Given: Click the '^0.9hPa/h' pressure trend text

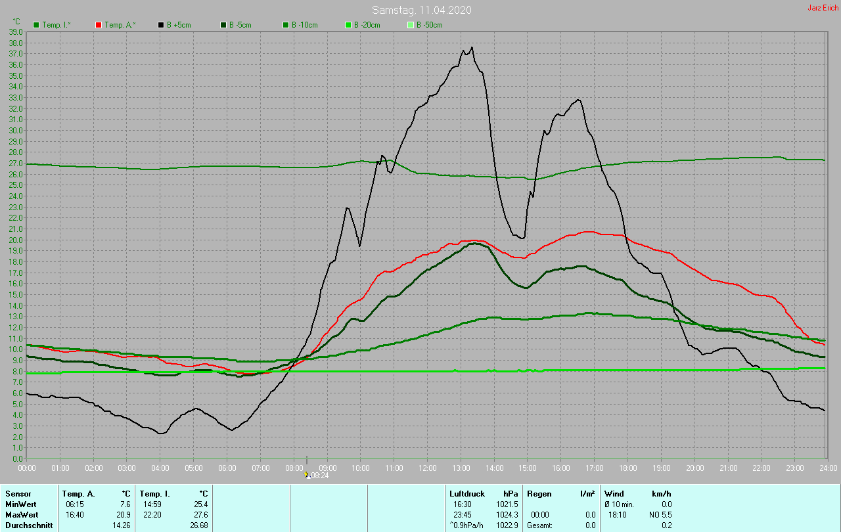Looking at the screenshot, I should coord(466,525).
